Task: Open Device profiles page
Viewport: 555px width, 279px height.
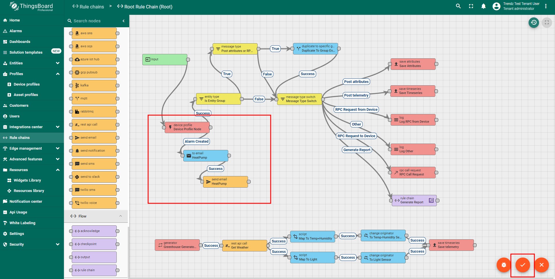Action: [x=26, y=84]
